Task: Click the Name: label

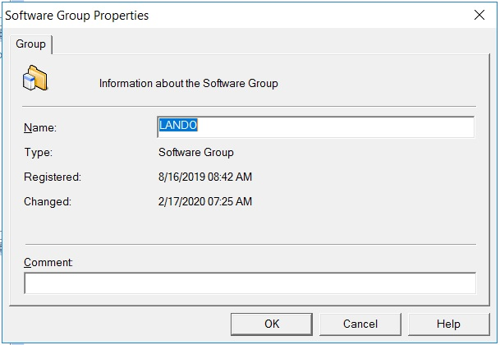Action: point(40,127)
